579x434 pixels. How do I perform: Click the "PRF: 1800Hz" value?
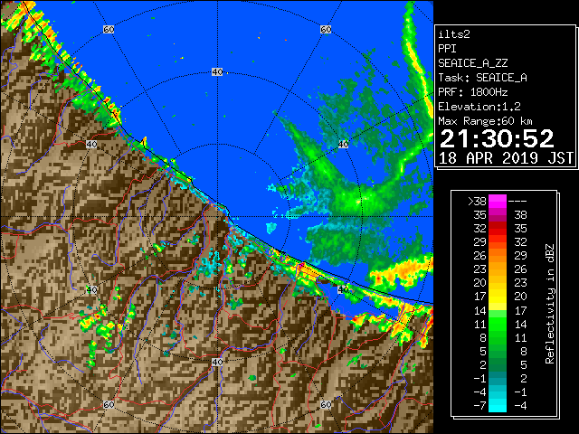click(473, 92)
